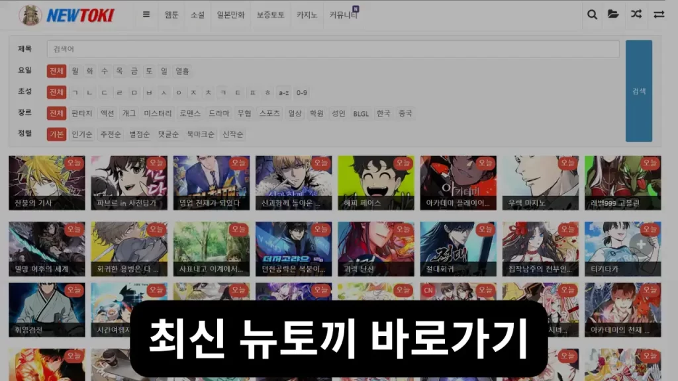Click the 최신 뉴토끼 바로가기 banner
The image size is (678, 381).
pos(338,339)
